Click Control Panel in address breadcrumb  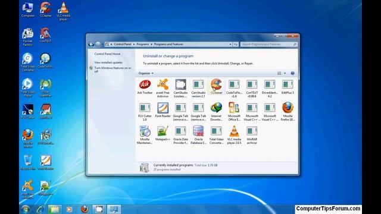pyautogui.click(x=123, y=45)
